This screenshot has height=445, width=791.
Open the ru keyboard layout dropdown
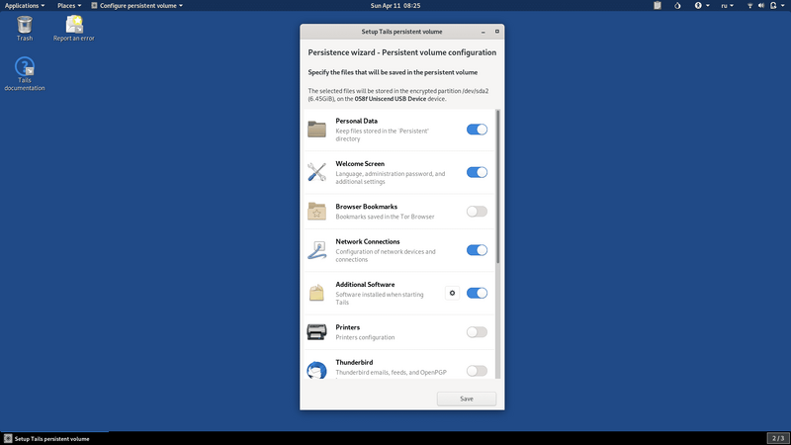click(x=727, y=6)
